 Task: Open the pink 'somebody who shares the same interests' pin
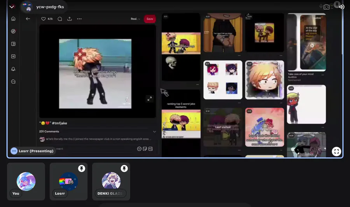[x=264, y=127]
